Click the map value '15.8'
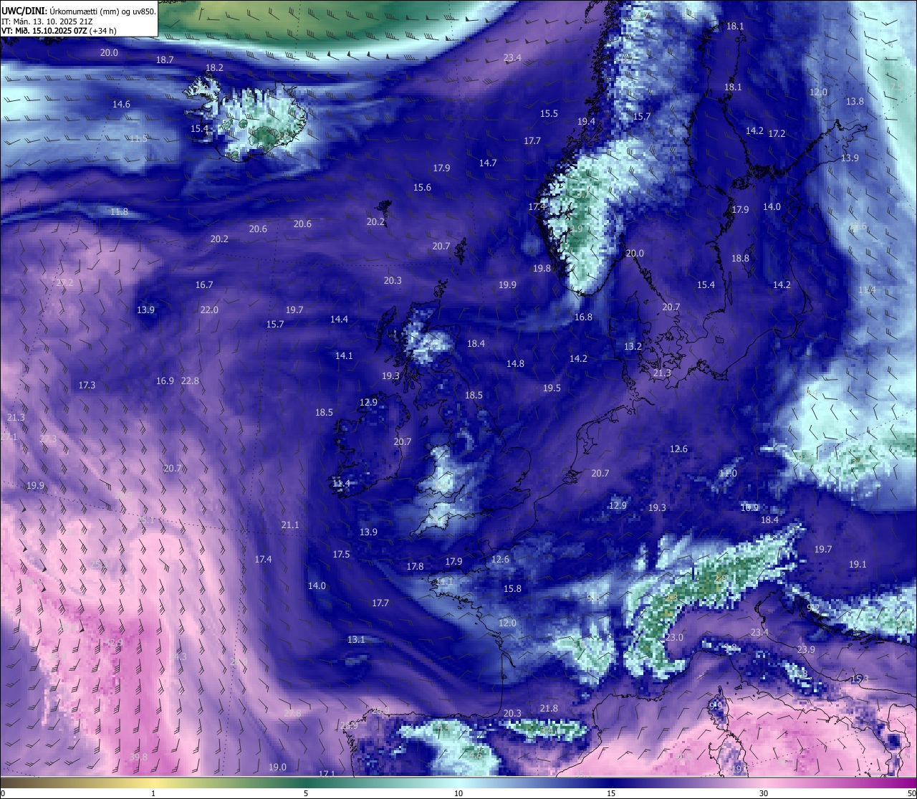Viewport: 917px width, 799px height. point(512,588)
